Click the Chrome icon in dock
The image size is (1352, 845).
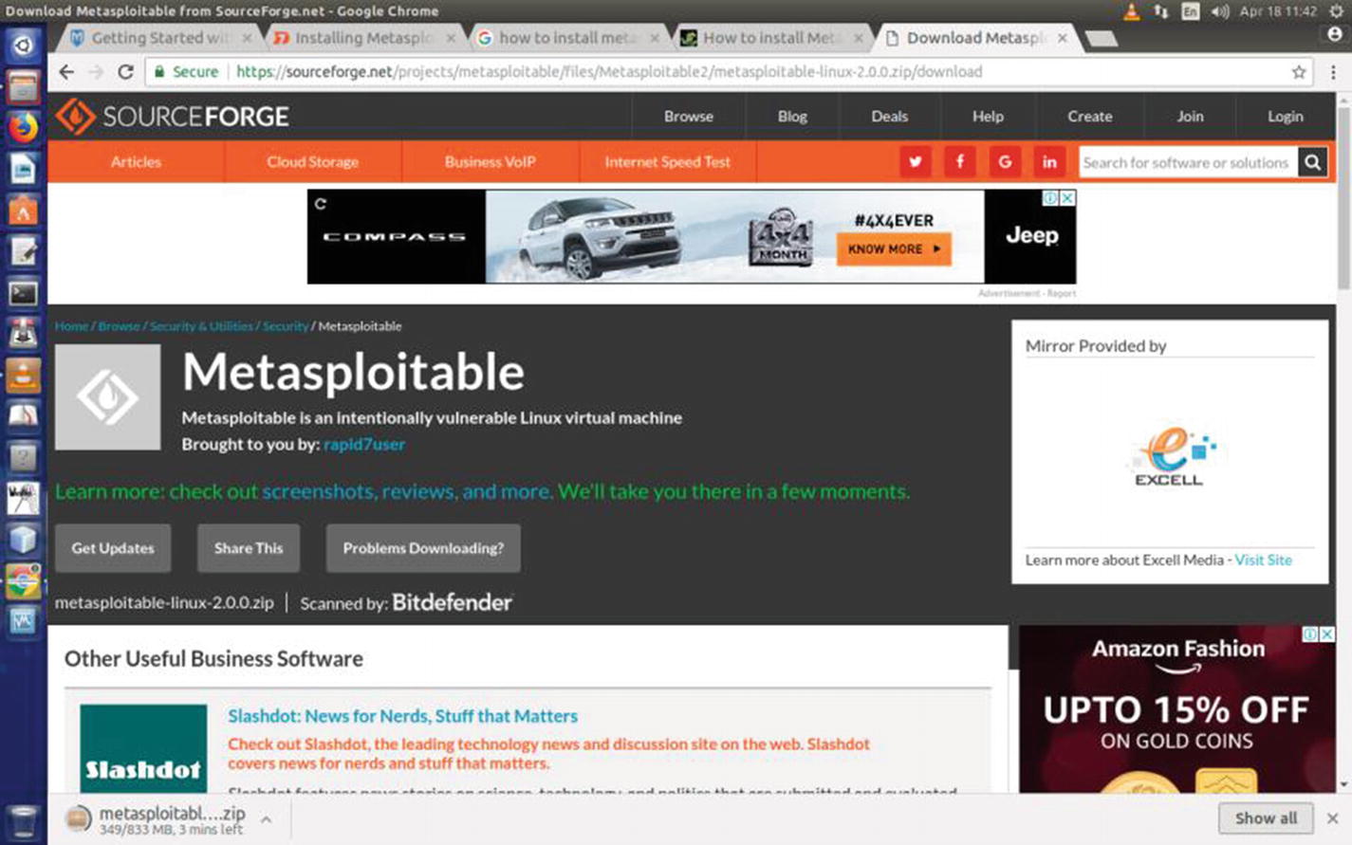23,581
